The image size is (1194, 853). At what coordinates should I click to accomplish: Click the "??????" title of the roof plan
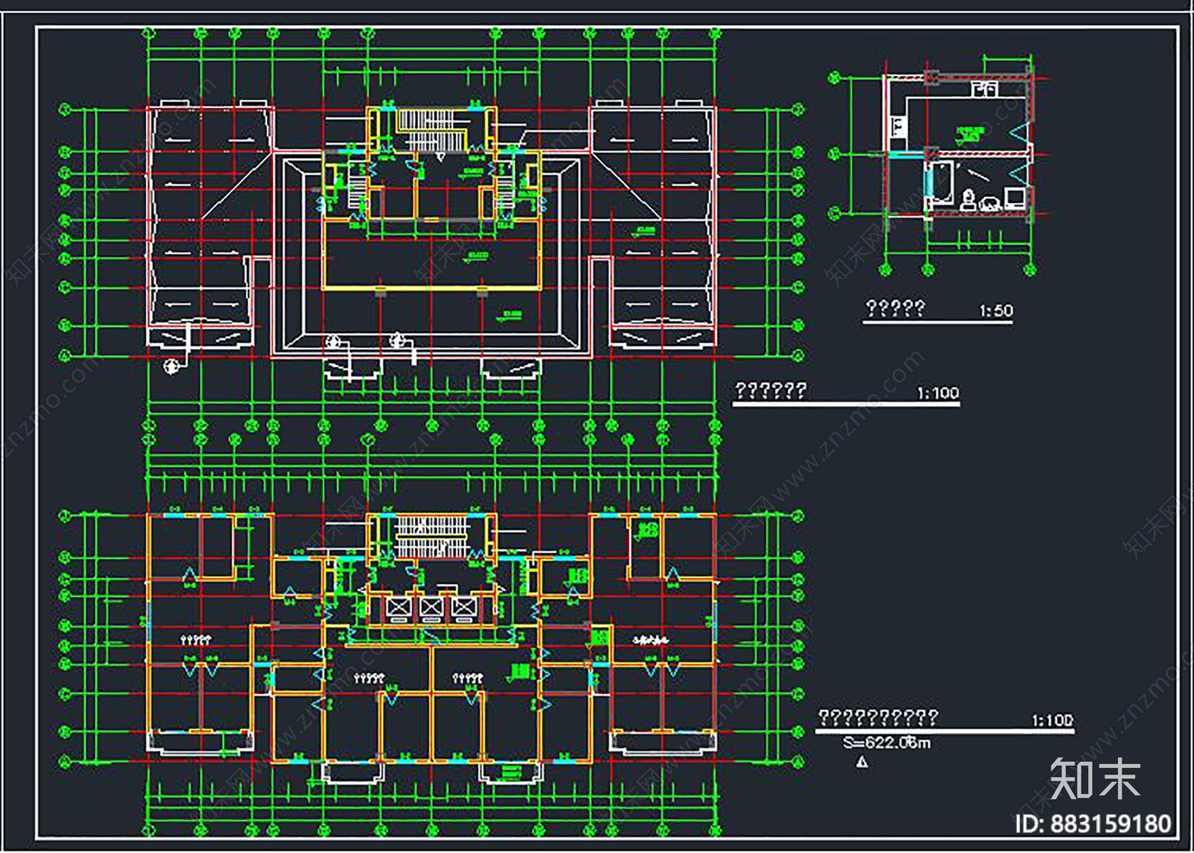tap(771, 390)
